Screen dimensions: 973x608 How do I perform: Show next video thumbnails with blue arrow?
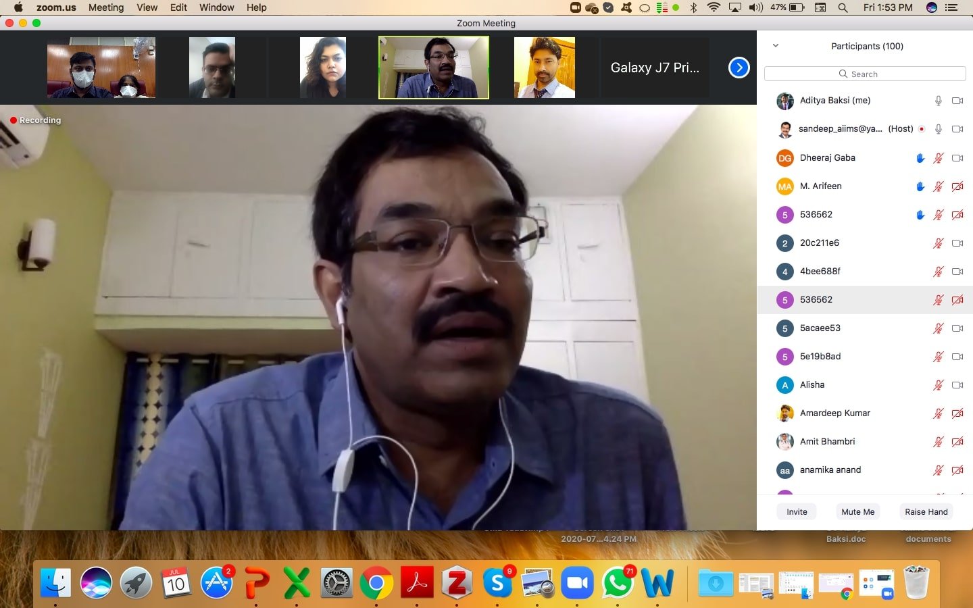click(x=739, y=68)
